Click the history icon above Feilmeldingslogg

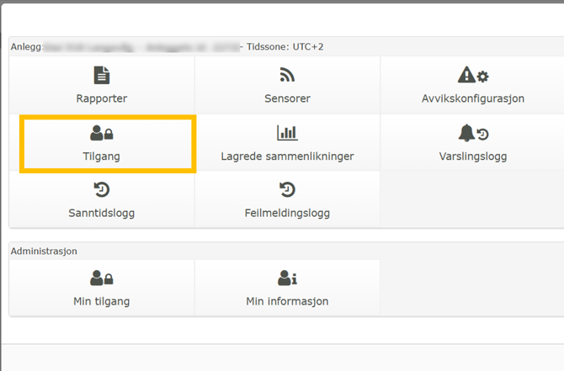287,190
